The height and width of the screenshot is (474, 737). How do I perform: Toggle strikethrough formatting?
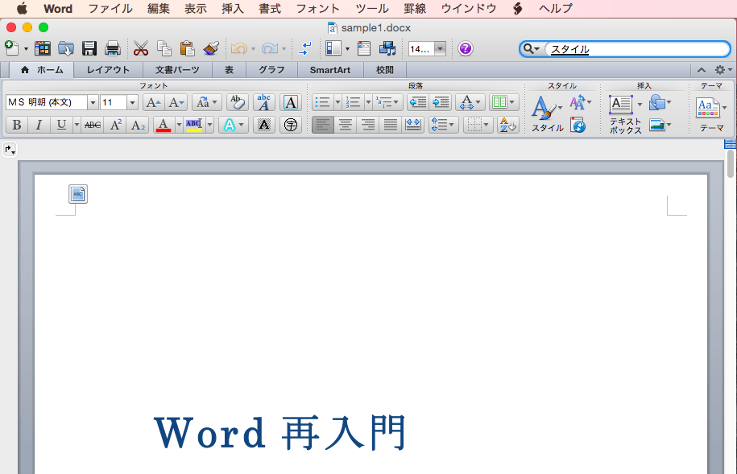pos(93,125)
